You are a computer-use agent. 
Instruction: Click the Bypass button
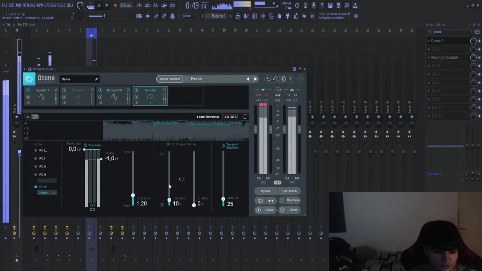(266, 191)
